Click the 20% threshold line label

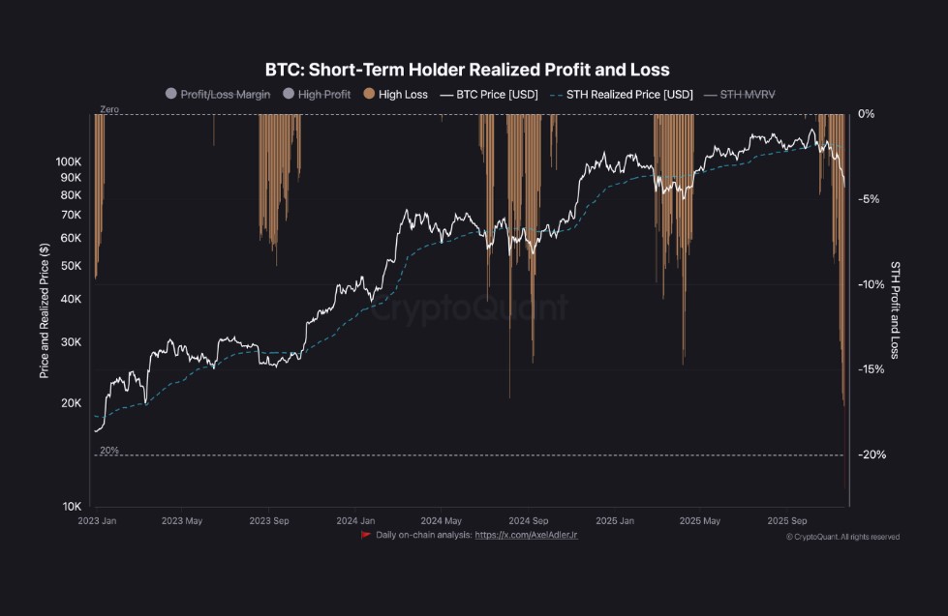(109, 451)
